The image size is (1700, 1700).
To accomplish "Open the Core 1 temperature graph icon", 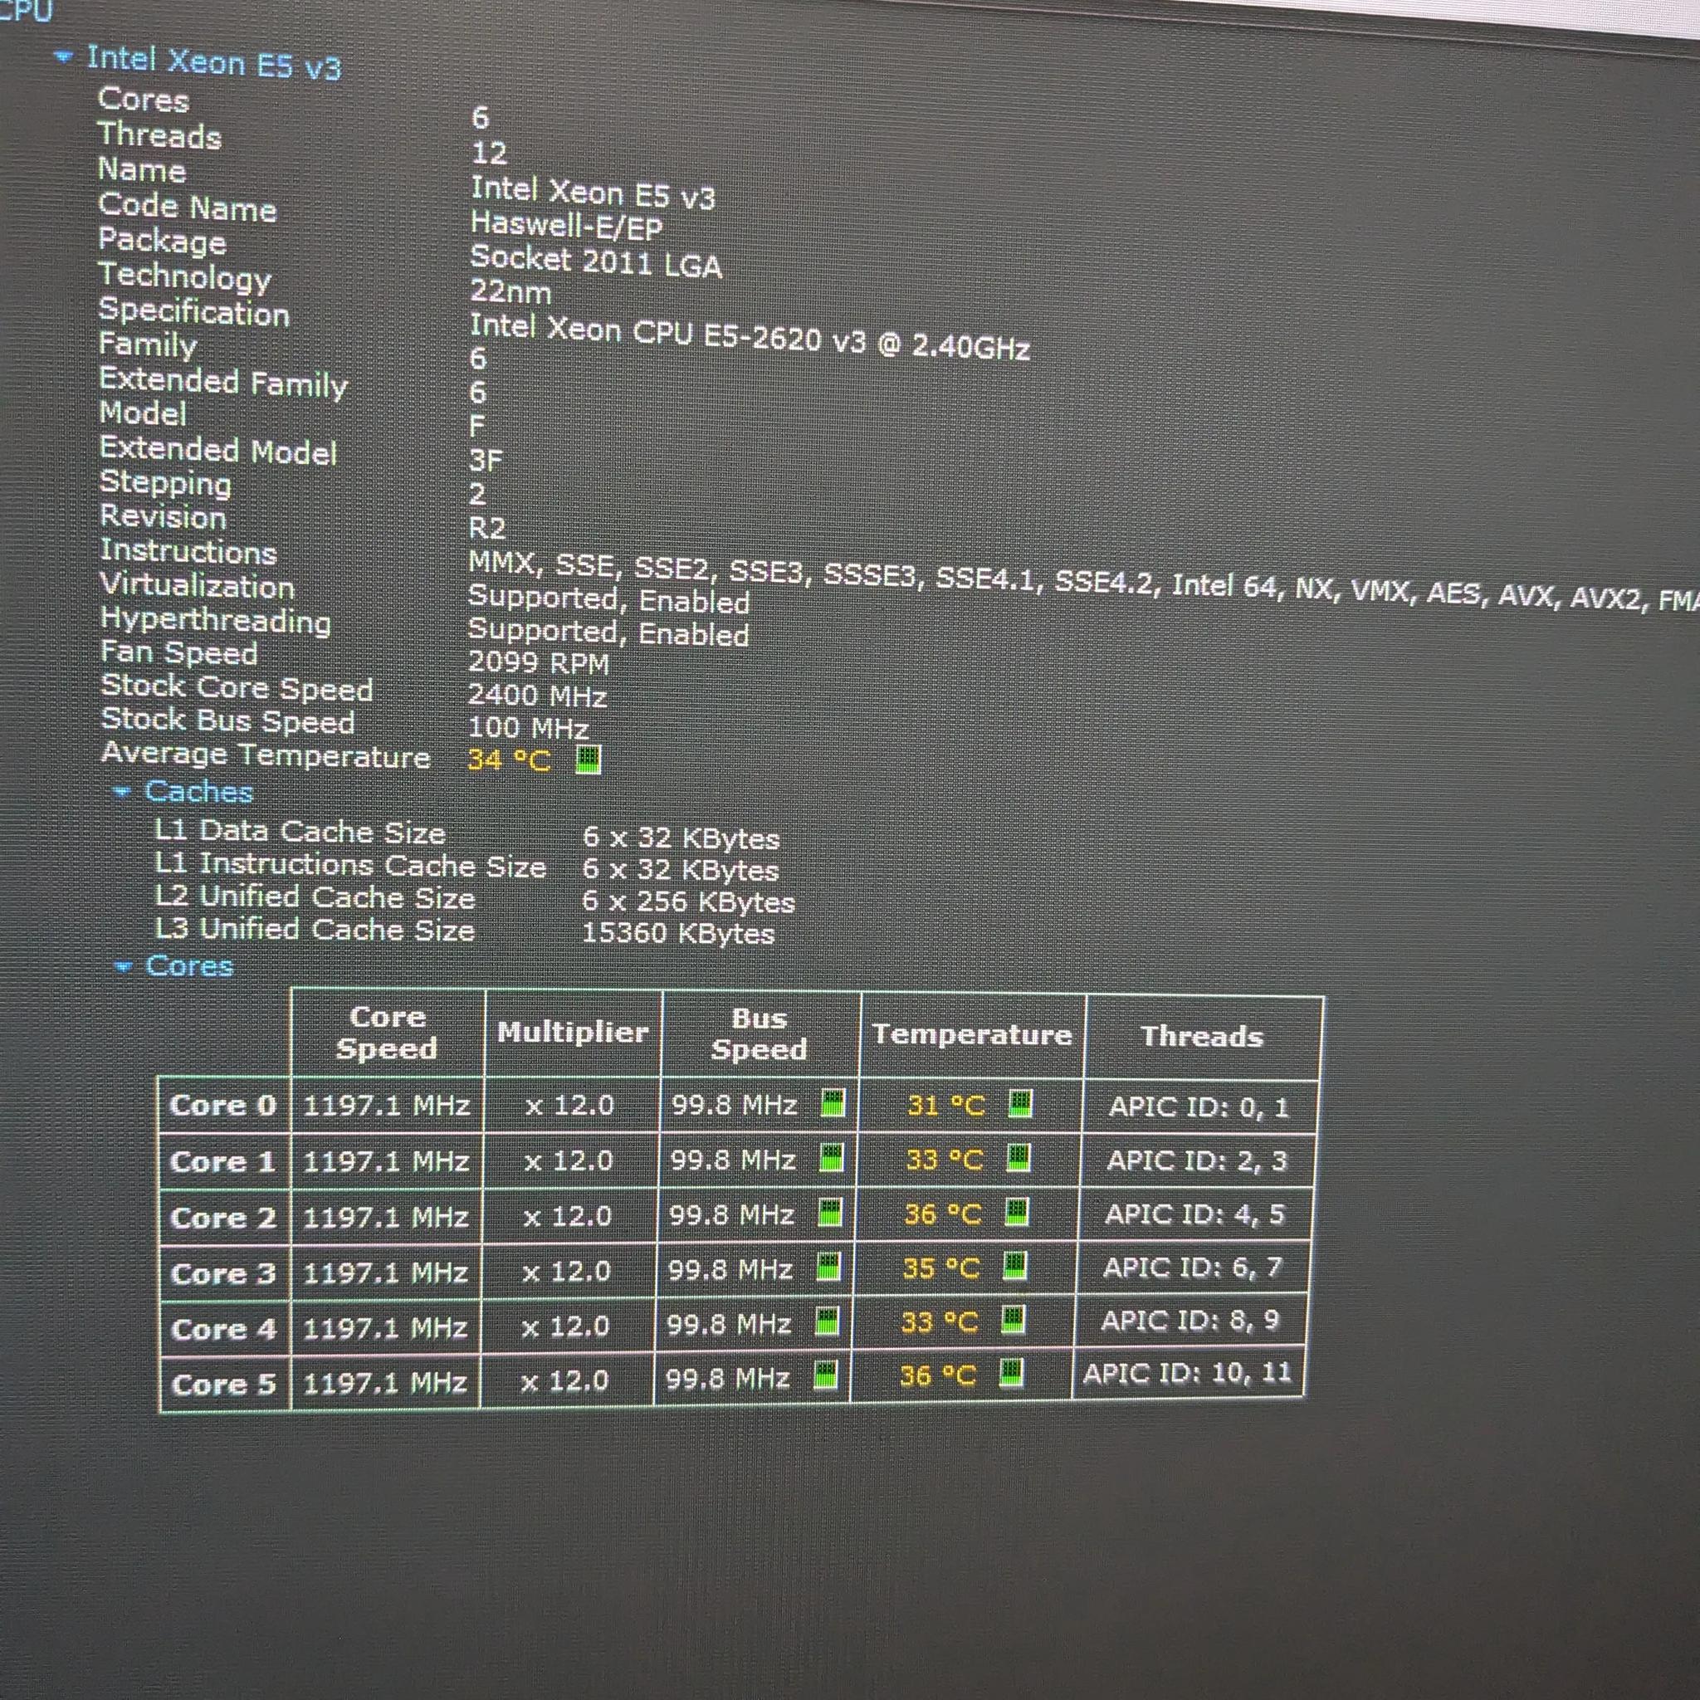I will (x=1018, y=1158).
